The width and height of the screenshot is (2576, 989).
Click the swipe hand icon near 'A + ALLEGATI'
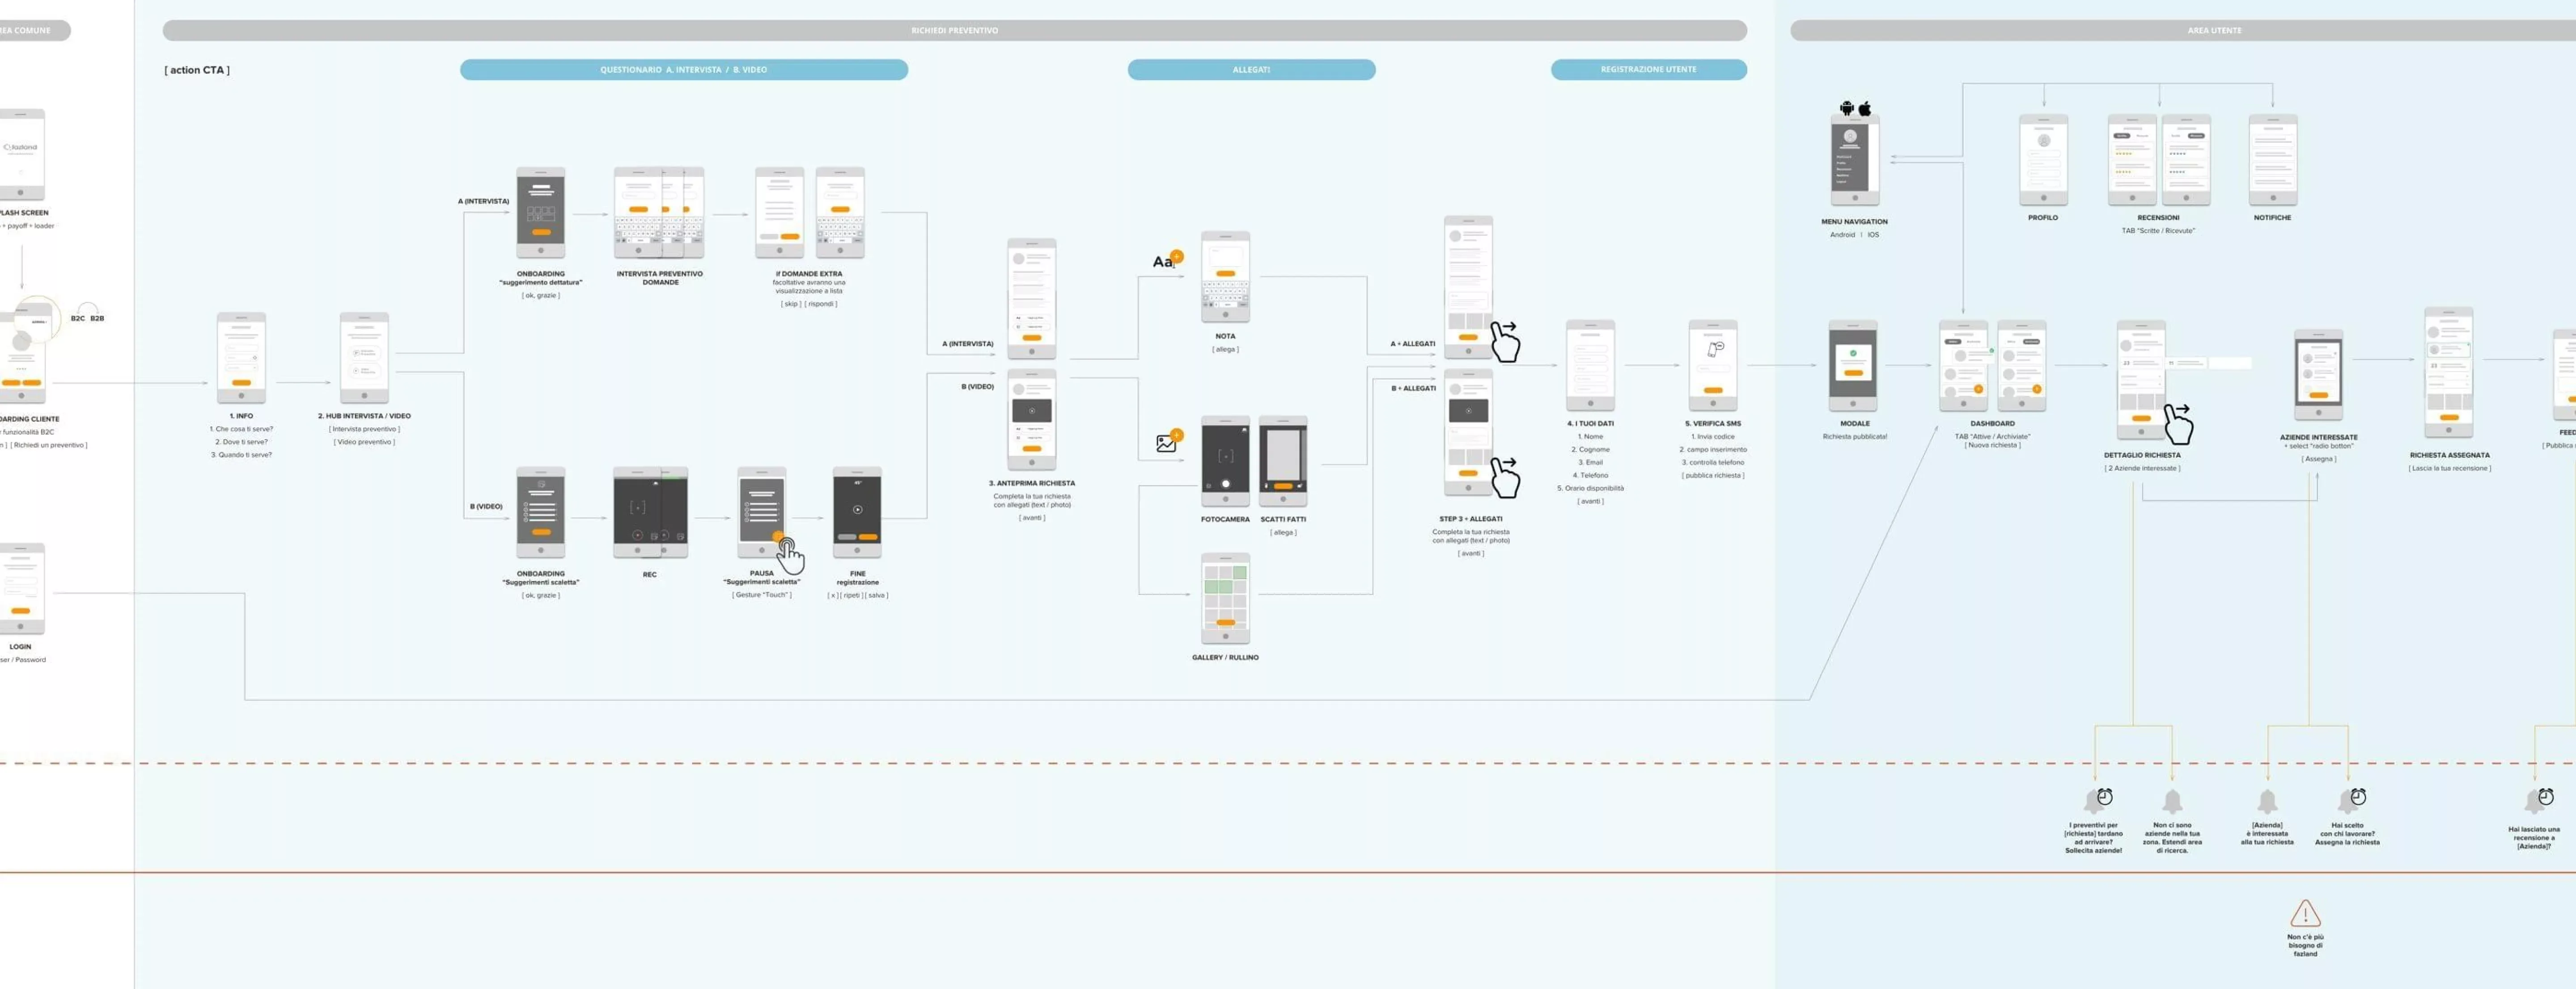[x=1505, y=342]
